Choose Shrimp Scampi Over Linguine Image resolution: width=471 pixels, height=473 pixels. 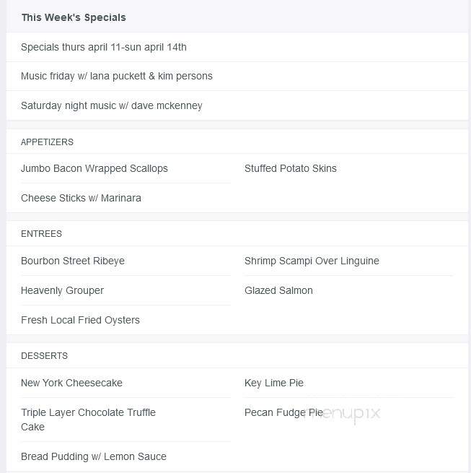coord(312,261)
